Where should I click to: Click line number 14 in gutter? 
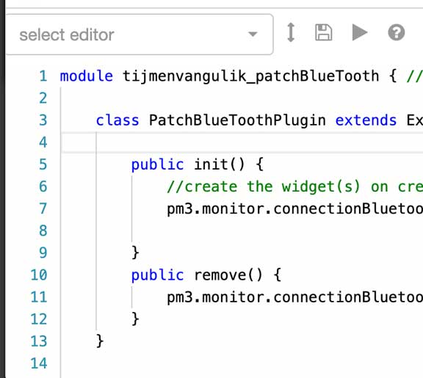coord(39,363)
